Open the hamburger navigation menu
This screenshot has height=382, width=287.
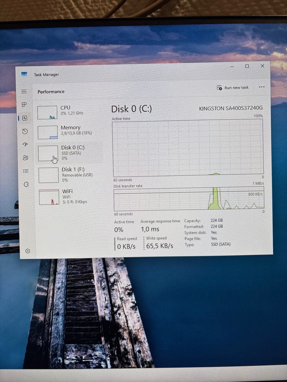pos(24,91)
